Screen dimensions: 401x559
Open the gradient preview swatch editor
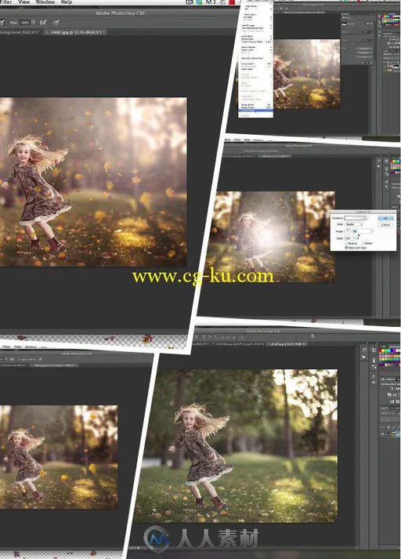[355, 218]
